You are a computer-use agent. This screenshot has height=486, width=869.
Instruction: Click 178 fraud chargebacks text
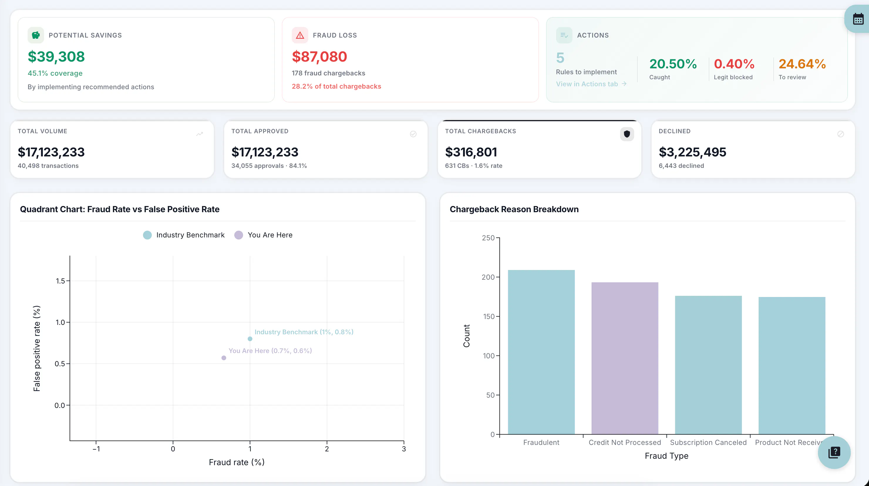(x=328, y=73)
